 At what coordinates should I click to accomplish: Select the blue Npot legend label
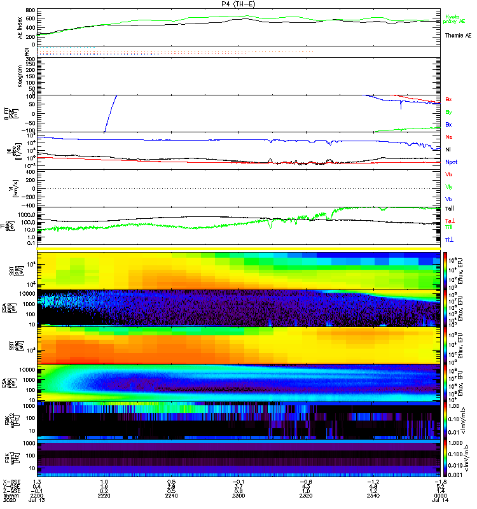pyautogui.click(x=452, y=162)
